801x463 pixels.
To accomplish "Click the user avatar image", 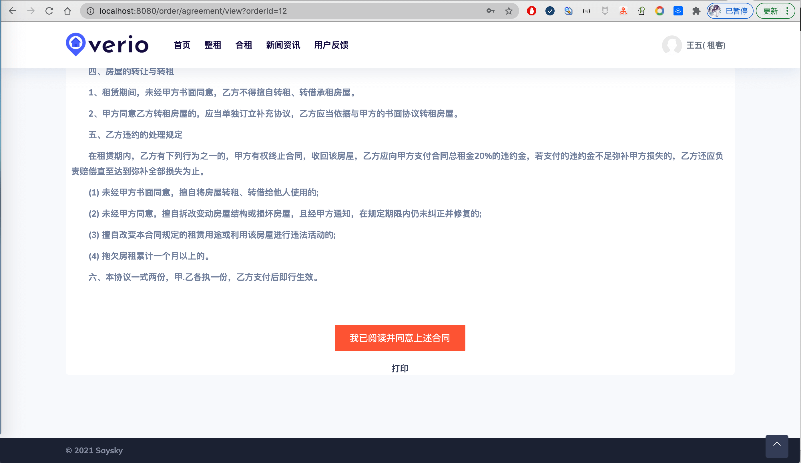I will click(x=672, y=45).
